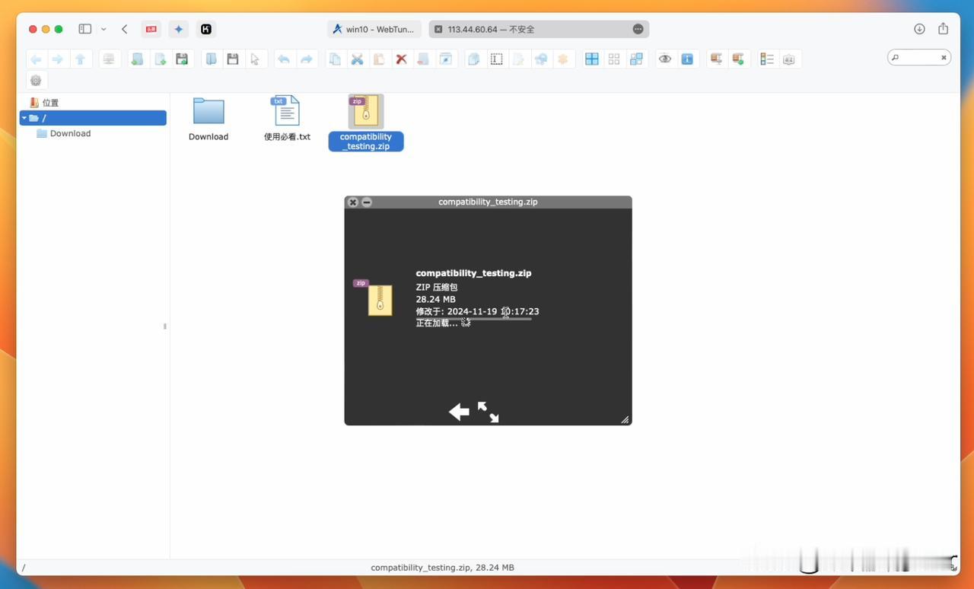Open the red extension icon in Safari toolbar
The image size is (974, 589).
(x=151, y=30)
